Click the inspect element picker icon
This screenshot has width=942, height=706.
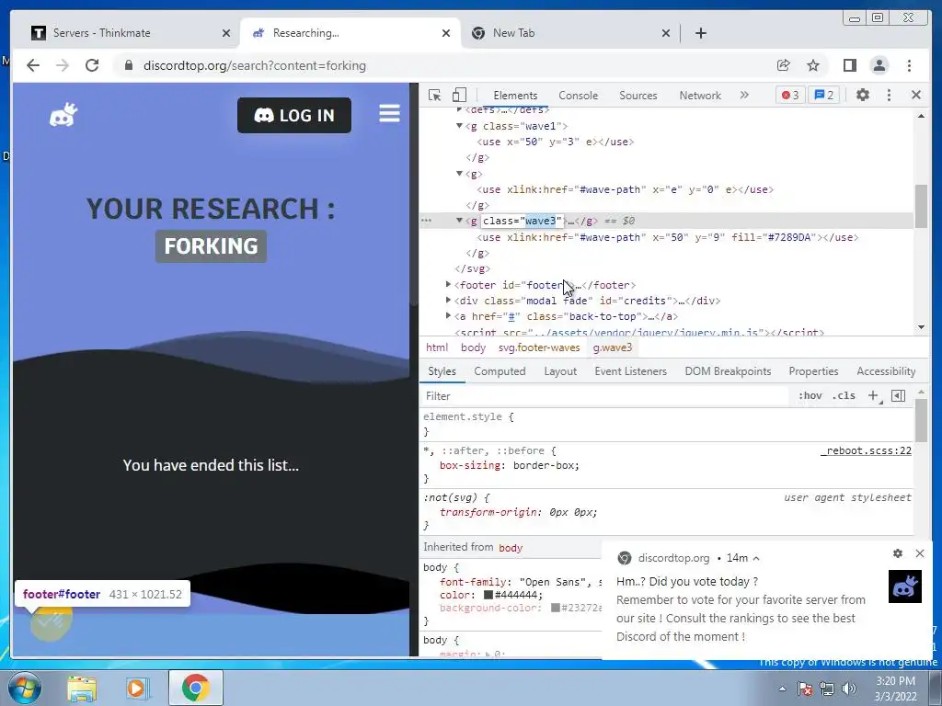434,95
